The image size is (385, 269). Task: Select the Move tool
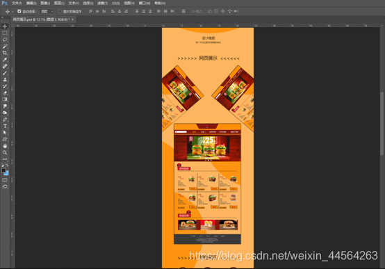(5, 26)
